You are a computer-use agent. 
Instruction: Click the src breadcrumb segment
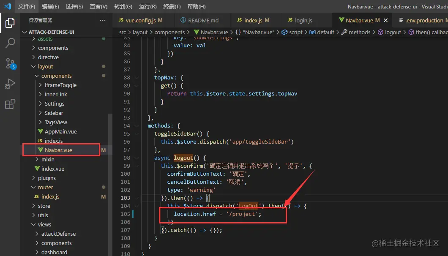pyautogui.click(x=122, y=32)
